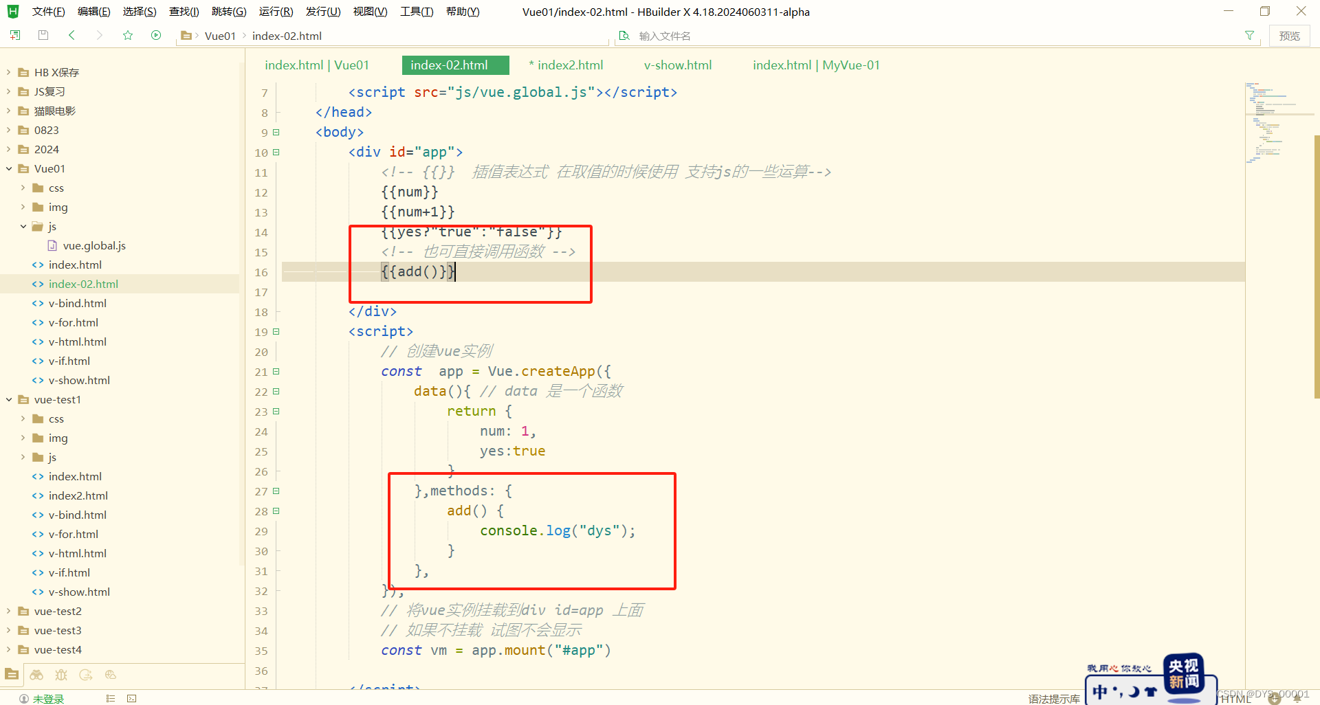Expand the HB X保存 folder
Image resolution: width=1320 pixels, height=705 pixels.
coord(9,72)
